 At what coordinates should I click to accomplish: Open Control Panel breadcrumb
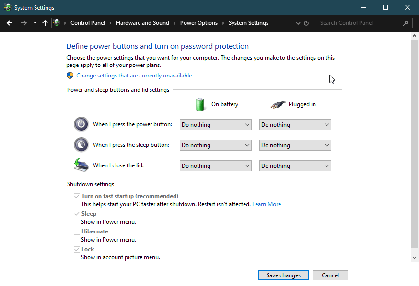(x=88, y=23)
